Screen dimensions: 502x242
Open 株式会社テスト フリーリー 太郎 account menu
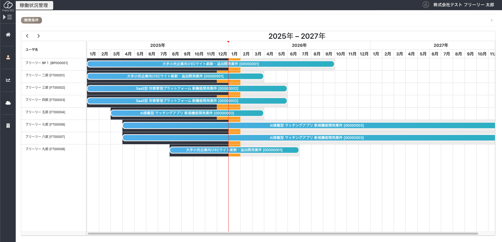click(463, 5)
